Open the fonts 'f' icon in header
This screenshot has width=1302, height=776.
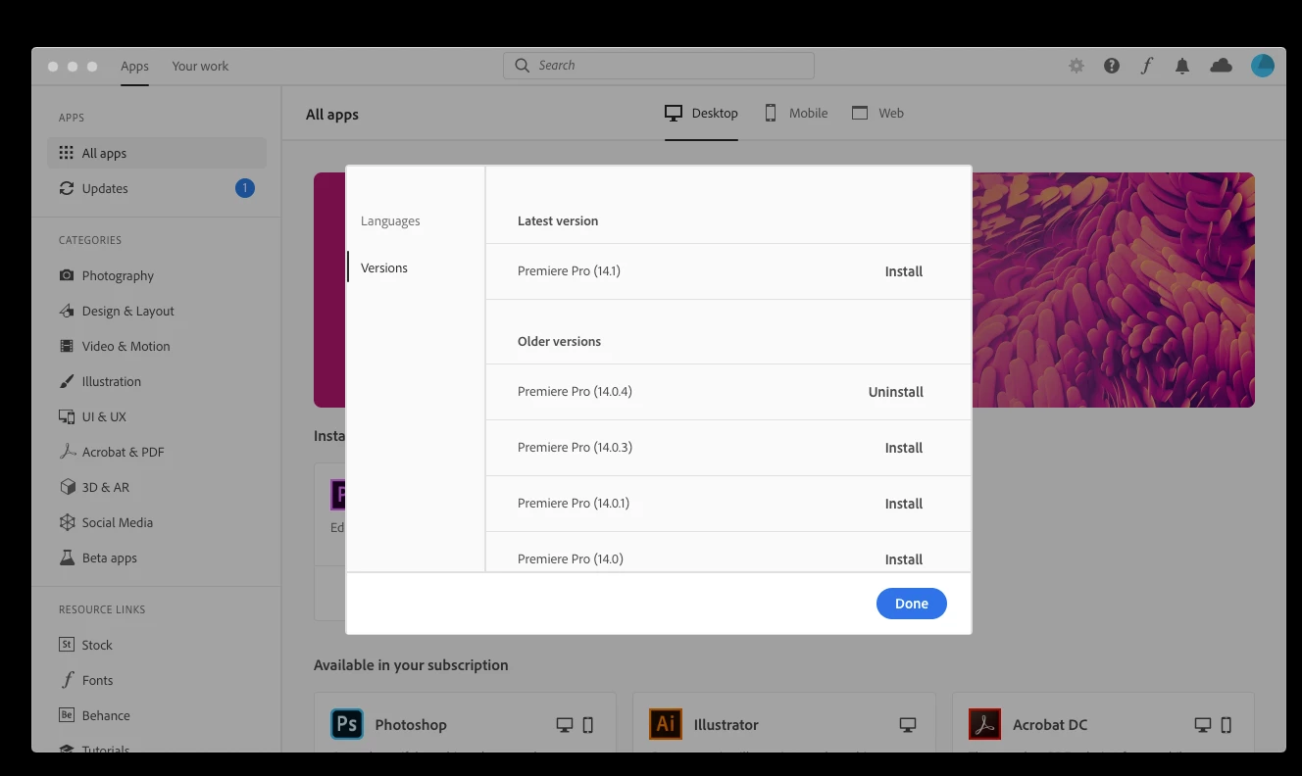[x=1147, y=66]
